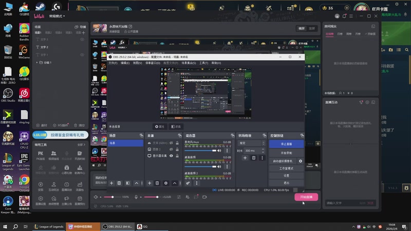Toggle visibility of 图像 2 source in OBS
Screen dimensions: 411x231
point(171,149)
